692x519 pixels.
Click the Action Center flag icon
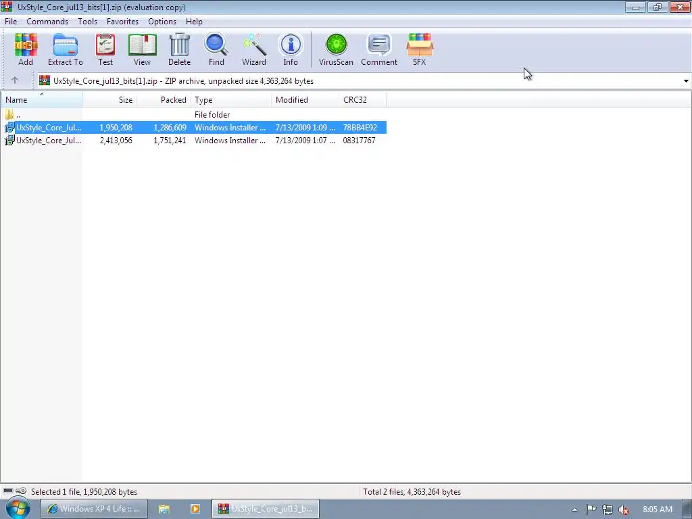click(591, 510)
